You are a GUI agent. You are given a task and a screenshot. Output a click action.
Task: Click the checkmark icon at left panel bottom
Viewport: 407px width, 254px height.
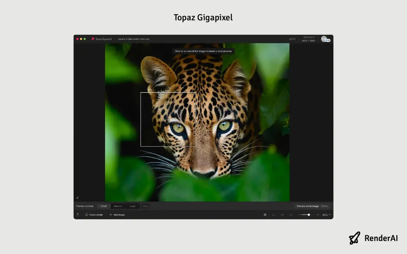[x=78, y=197]
